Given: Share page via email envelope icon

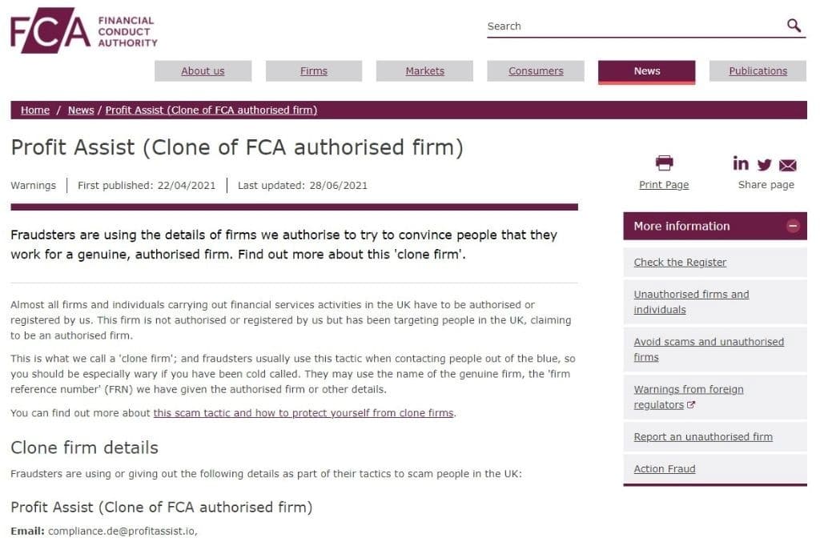Looking at the screenshot, I should coord(788,166).
